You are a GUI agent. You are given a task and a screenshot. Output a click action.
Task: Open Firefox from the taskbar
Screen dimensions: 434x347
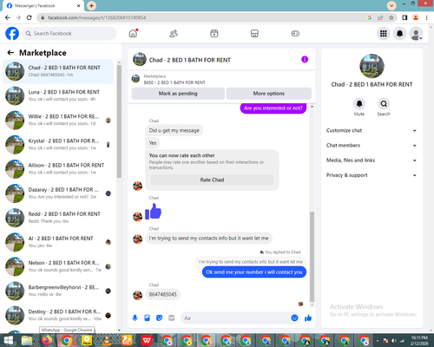tap(47, 340)
